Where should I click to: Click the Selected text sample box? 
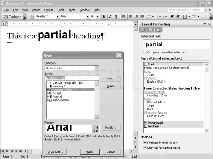click(x=177, y=45)
